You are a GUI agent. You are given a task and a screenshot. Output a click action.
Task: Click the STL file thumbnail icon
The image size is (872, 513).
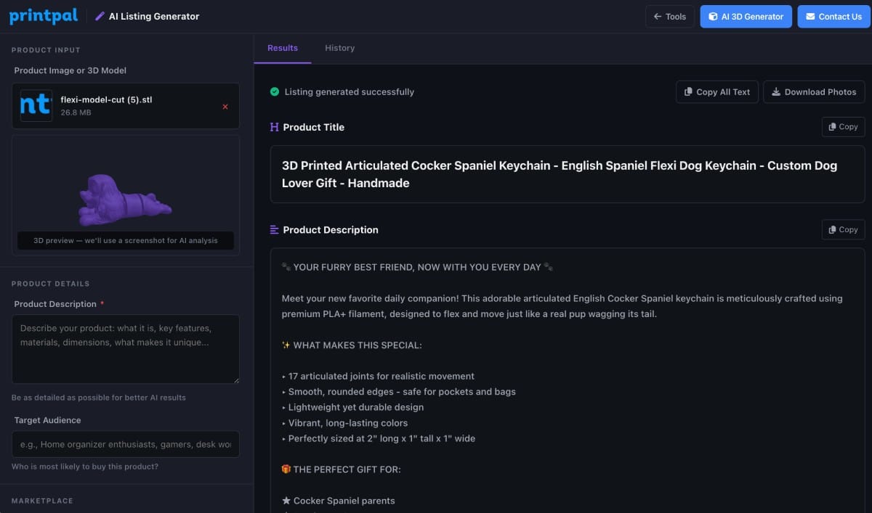click(x=36, y=106)
